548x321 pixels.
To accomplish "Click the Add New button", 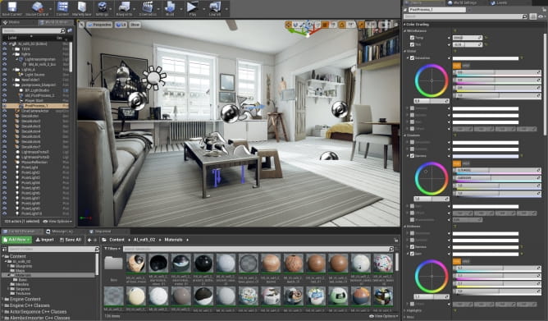I will point(16,240).
